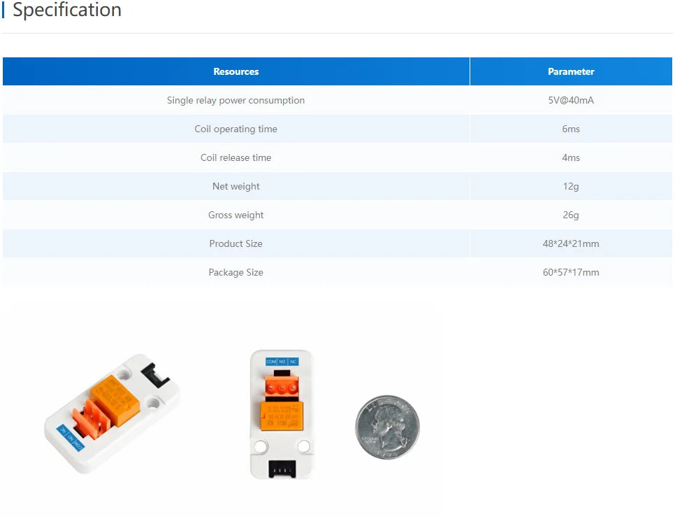Select the 4ms parameter value
Screen dimensions: 675x517
[571, 157]
